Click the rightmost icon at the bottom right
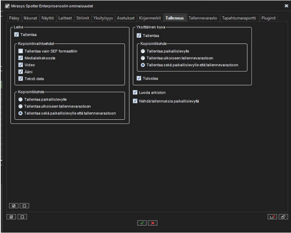 [x=283, y=217]
